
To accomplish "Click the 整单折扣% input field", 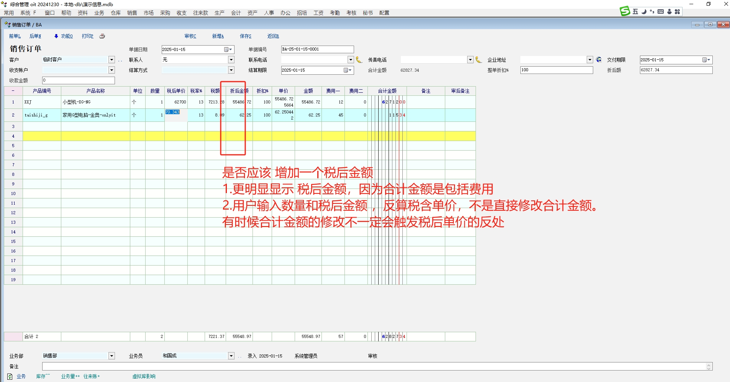I will (x=556, y=70).
